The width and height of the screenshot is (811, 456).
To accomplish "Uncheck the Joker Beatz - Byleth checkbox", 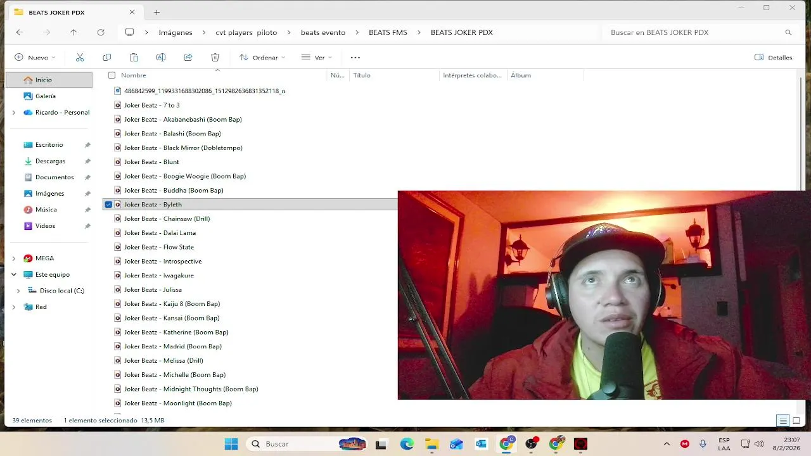I will click(x=108, y=205).
